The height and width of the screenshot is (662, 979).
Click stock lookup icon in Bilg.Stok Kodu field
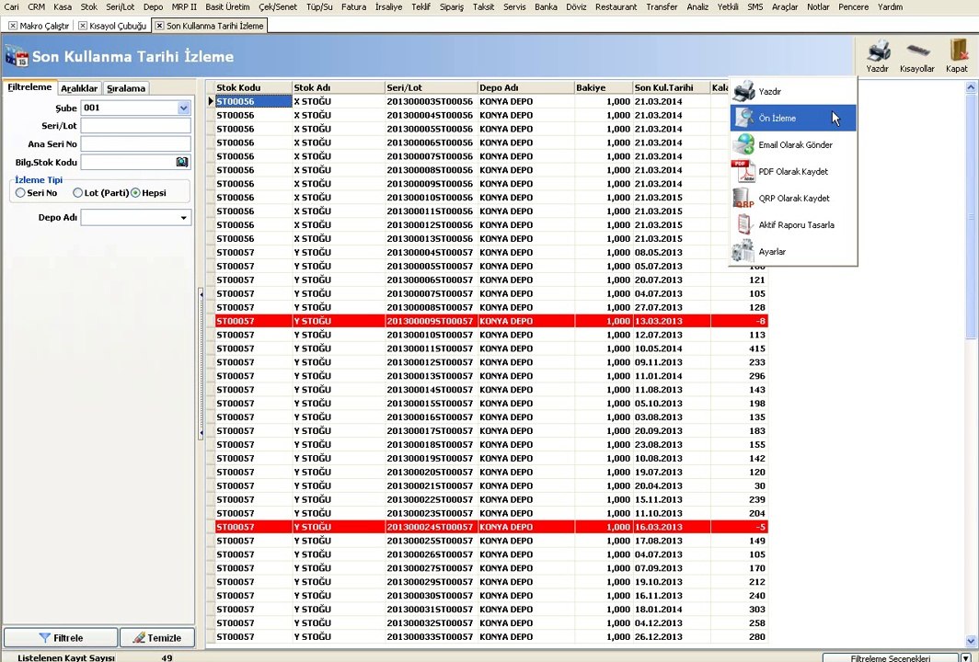181,162
